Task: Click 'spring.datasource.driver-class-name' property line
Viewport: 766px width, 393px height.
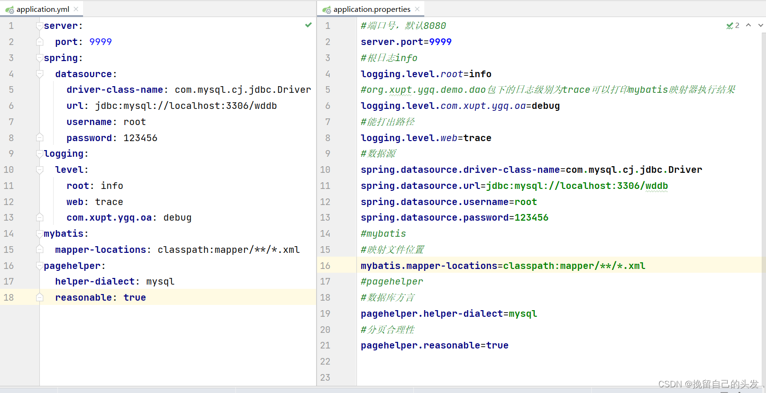Action: tap(532, 170)
